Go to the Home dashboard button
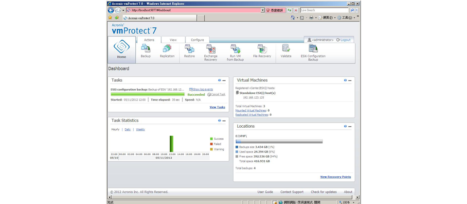This screenshot has height=204, width=467. click(122, 50)
